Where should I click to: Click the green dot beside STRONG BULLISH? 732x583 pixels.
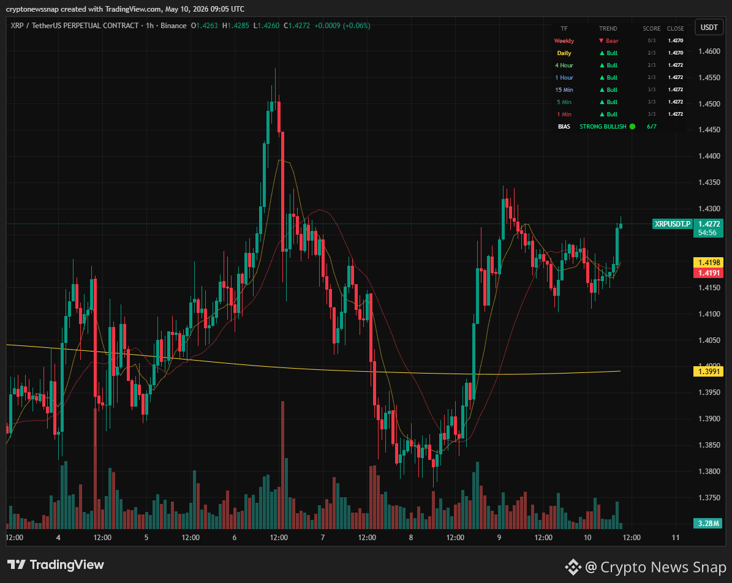pyautogui.click(x=632, y=127)
